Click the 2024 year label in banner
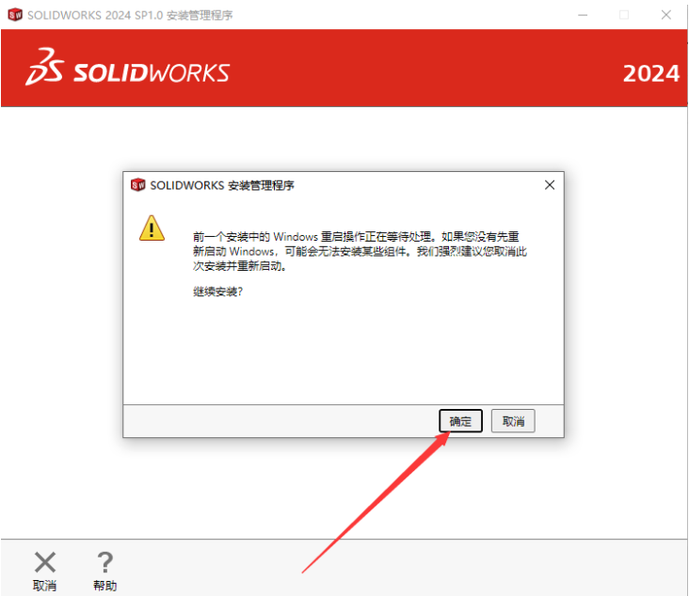Screen dimensions: 689x596 tap(651, 73)
